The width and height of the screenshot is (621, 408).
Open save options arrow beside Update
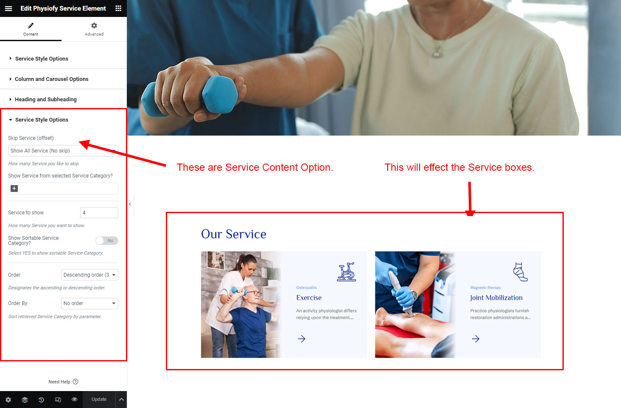121,400
